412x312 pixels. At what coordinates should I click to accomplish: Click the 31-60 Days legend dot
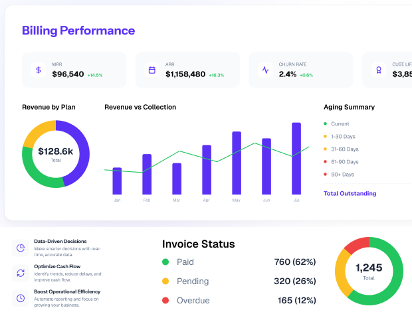(x=326, y=149)
